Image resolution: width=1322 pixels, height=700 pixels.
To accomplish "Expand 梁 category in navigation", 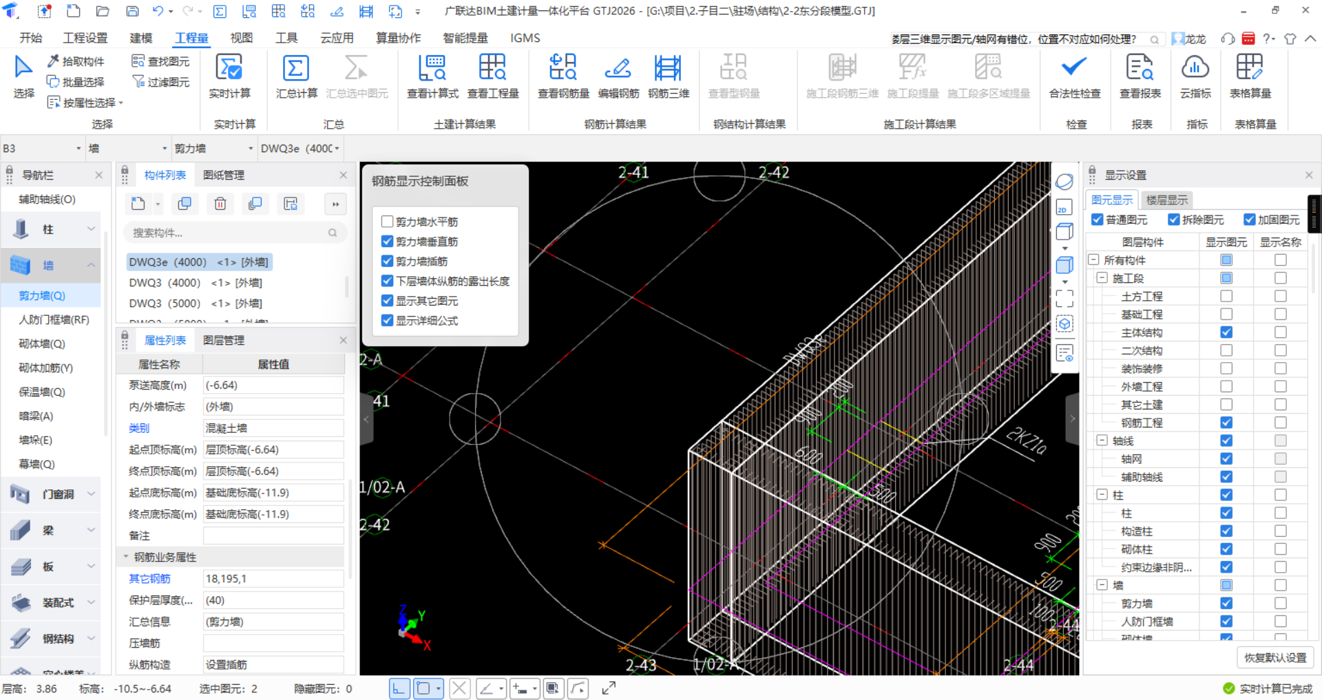I will (91, 531).
